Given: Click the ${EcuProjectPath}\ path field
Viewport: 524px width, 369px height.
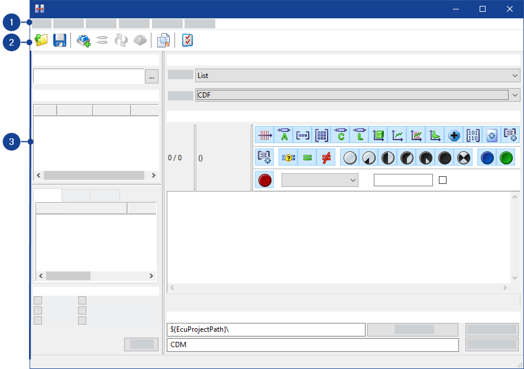Looking at the screenshot, I should [266, 329].
